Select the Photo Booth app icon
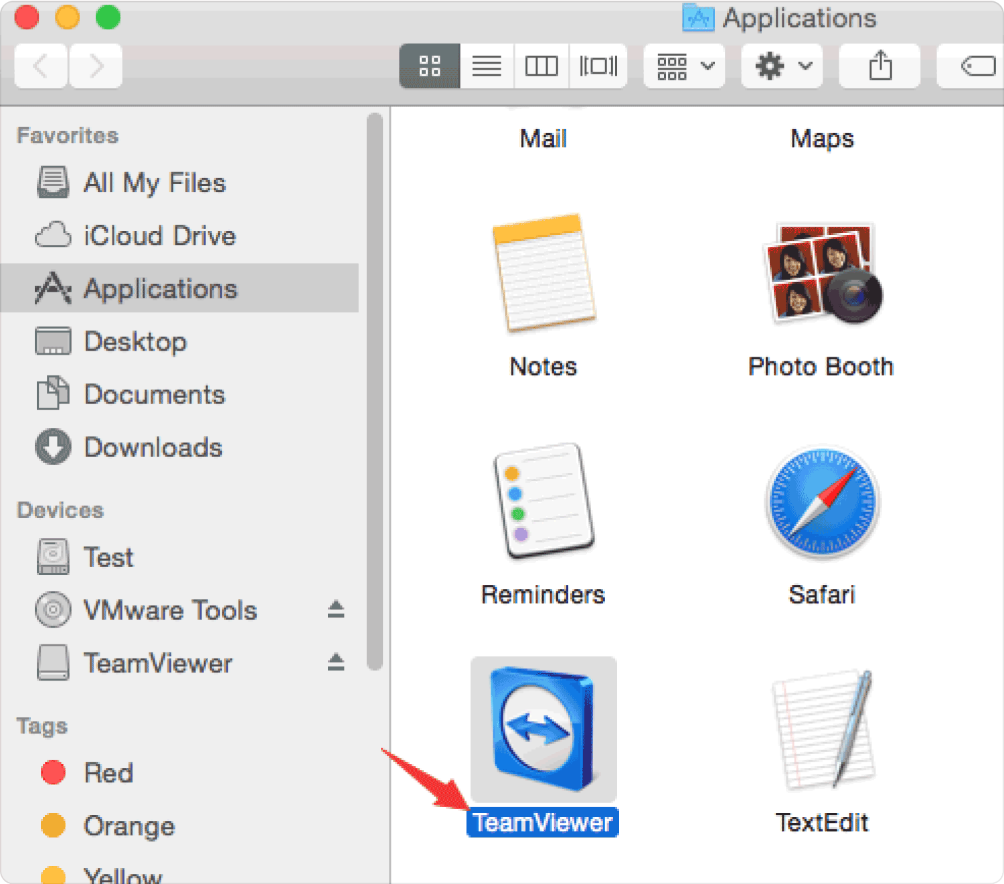1004x884 pixels. coord(823,273)
